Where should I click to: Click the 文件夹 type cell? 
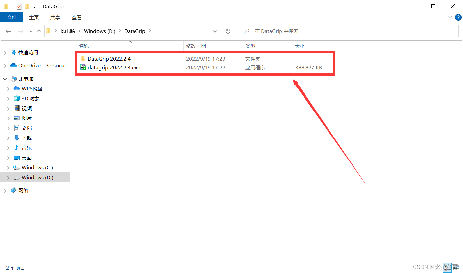(253, 59)
